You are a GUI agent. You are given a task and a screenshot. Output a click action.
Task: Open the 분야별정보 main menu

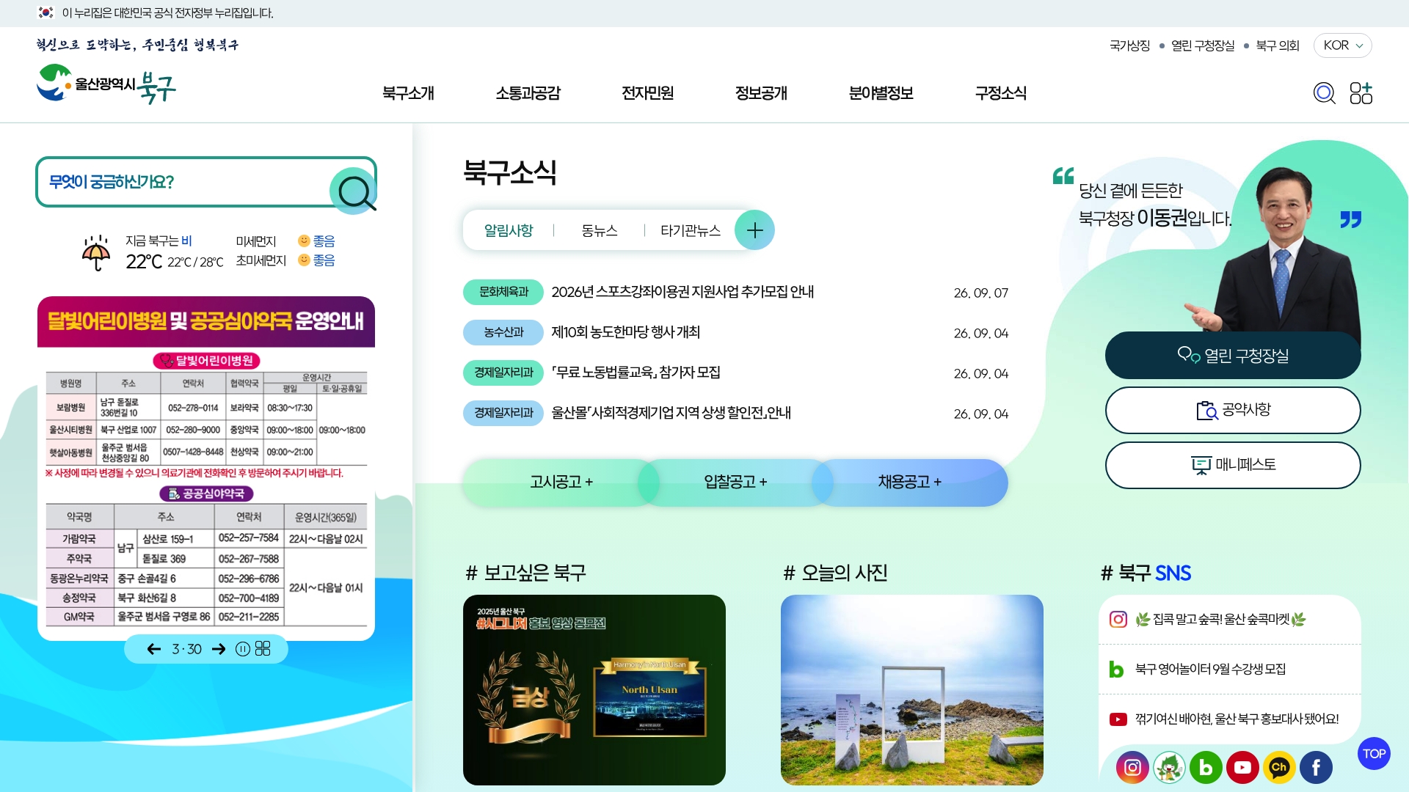[881, 93]
